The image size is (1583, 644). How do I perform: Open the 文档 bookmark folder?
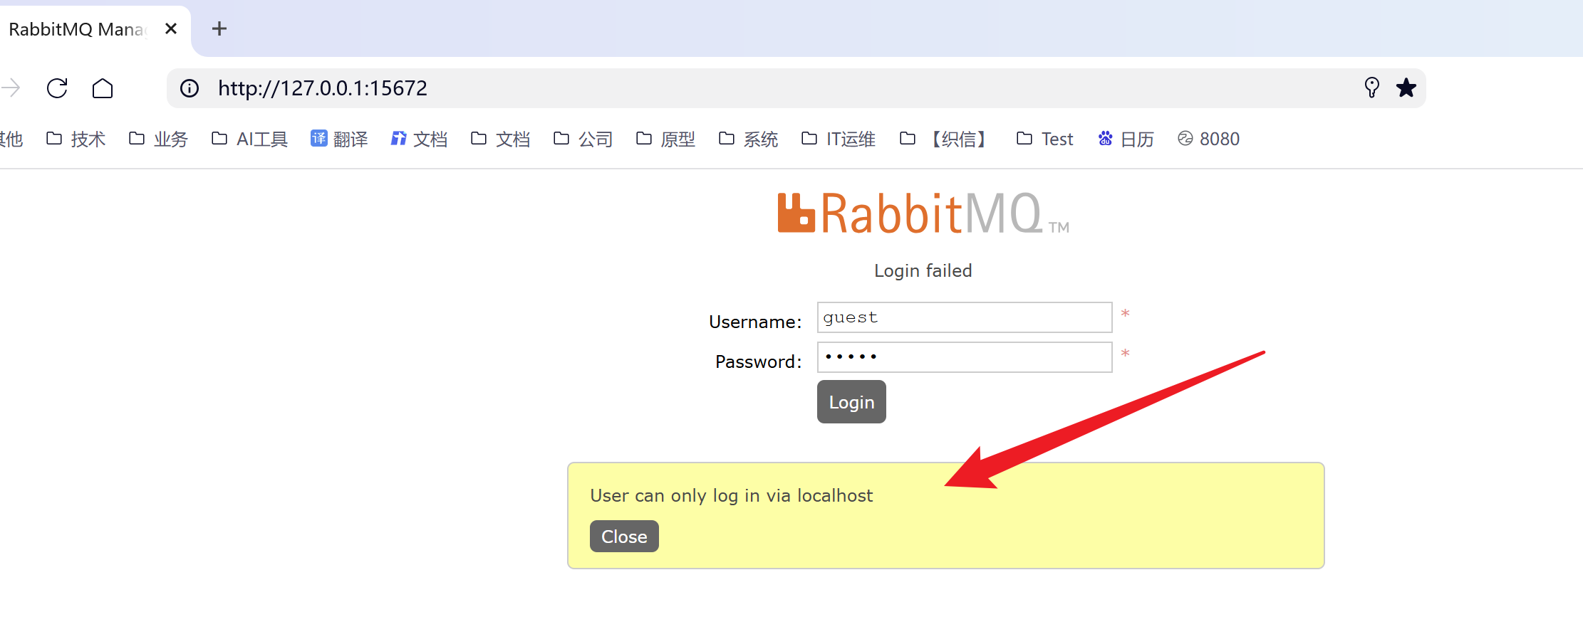pos(500,139)
